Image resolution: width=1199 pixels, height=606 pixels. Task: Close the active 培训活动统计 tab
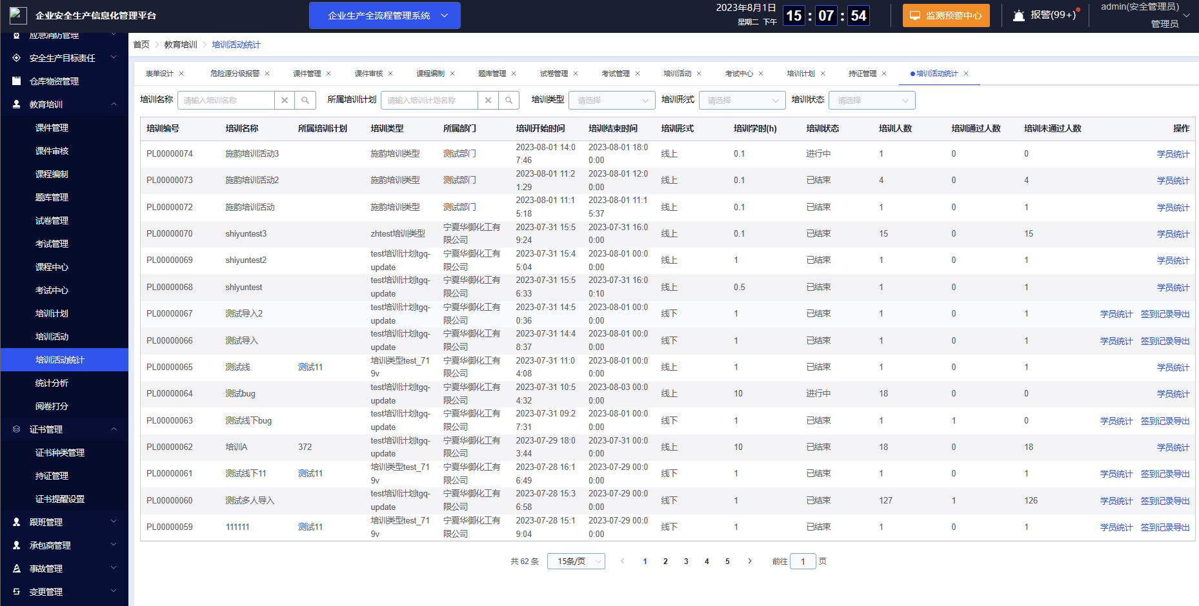966,73
